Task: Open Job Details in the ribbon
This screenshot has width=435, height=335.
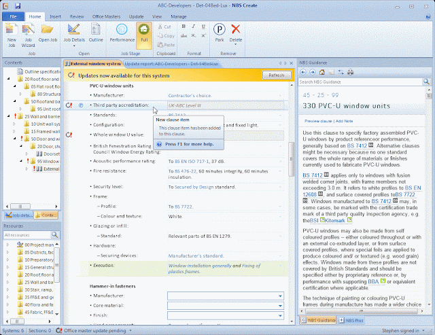Action: click(x=74, y=35)
